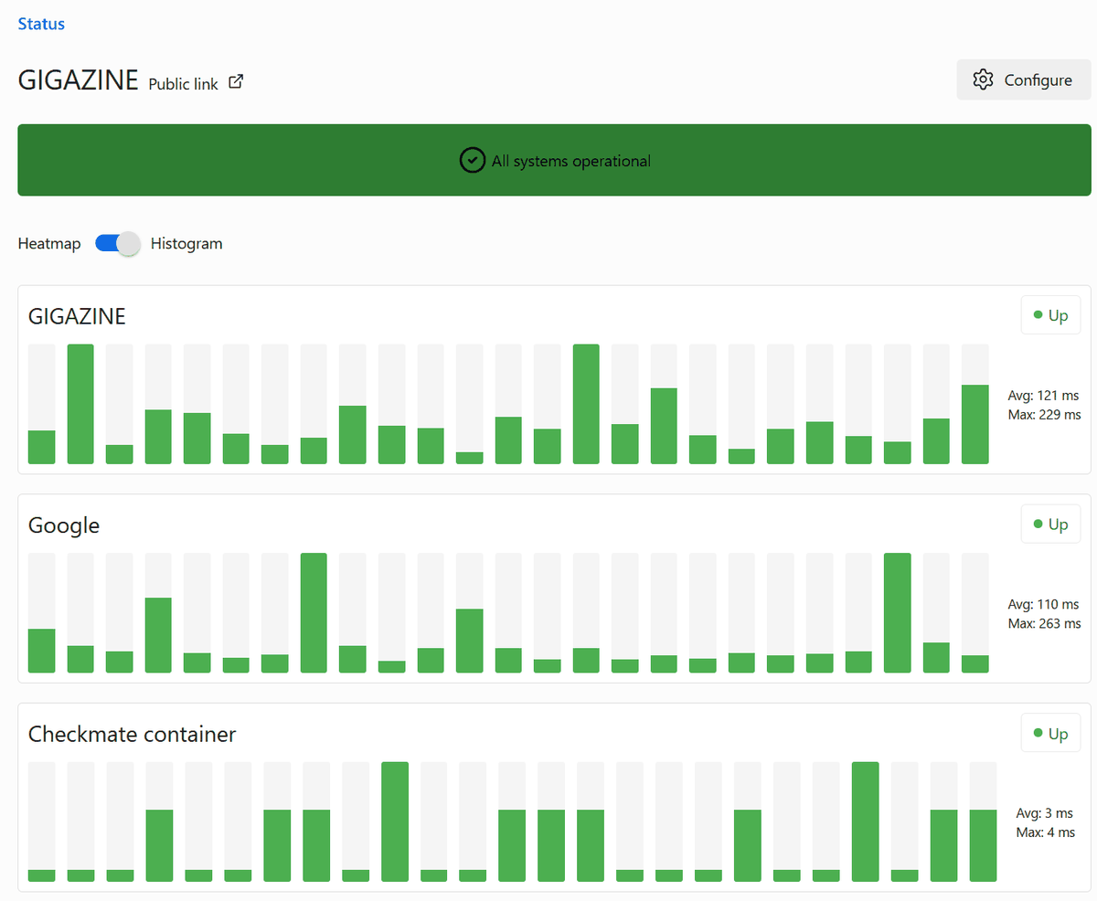
Task: Click the gear icon in Configure button
Action: click(x=983, y=80)
